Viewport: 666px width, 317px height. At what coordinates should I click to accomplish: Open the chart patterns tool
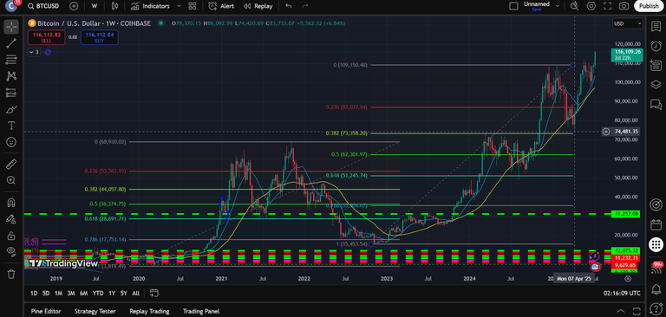point(11,76)
